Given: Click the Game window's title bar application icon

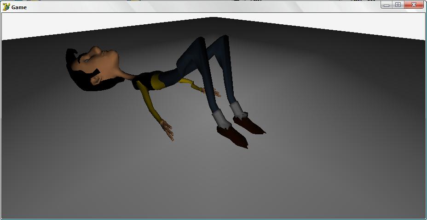Looking at the screenshot, I should point(6,7).
